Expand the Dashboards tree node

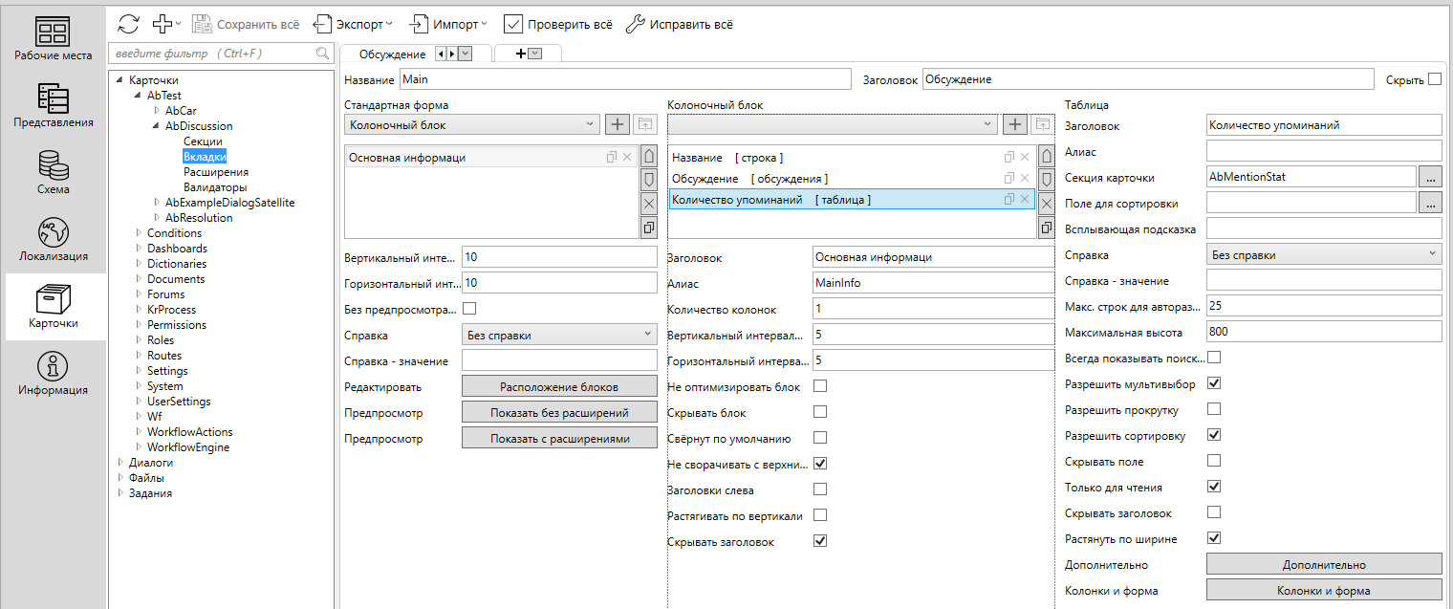click(138, 249)
